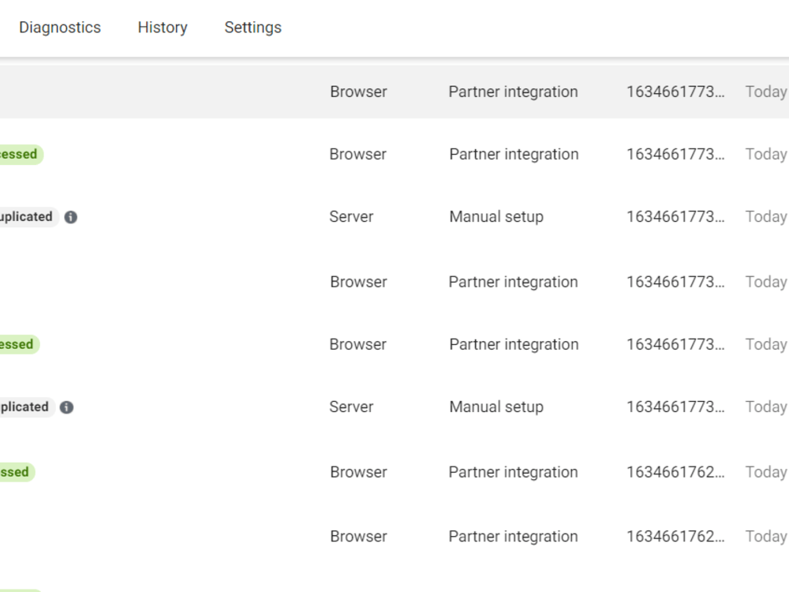789x592 pixels.
Task: Click "Today" in the badge-less 1634661762 row
Action: pos(766,537)
